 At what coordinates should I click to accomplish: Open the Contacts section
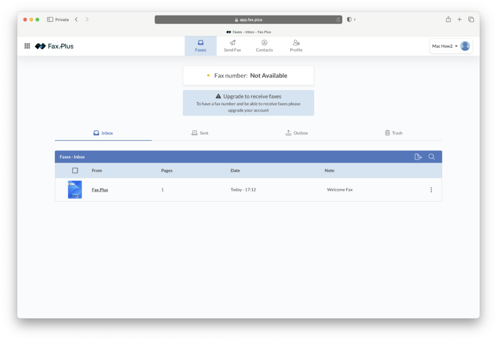[265, 46]
